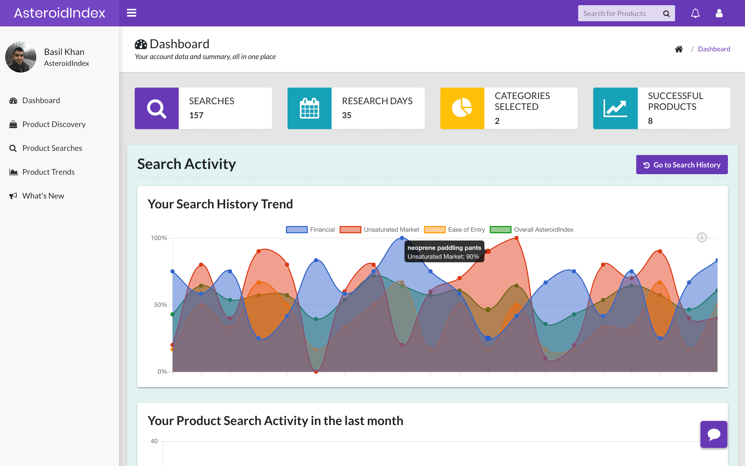Toggle the Overall AsteroidIndex legend series

click(531, 230)
